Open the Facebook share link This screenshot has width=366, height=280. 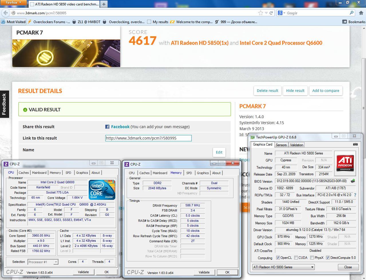tap(120, 127)
